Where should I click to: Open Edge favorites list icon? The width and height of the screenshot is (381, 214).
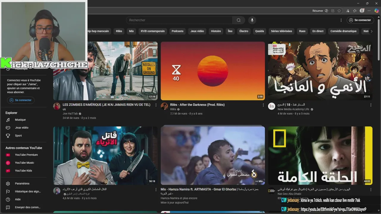pos(355,11)
